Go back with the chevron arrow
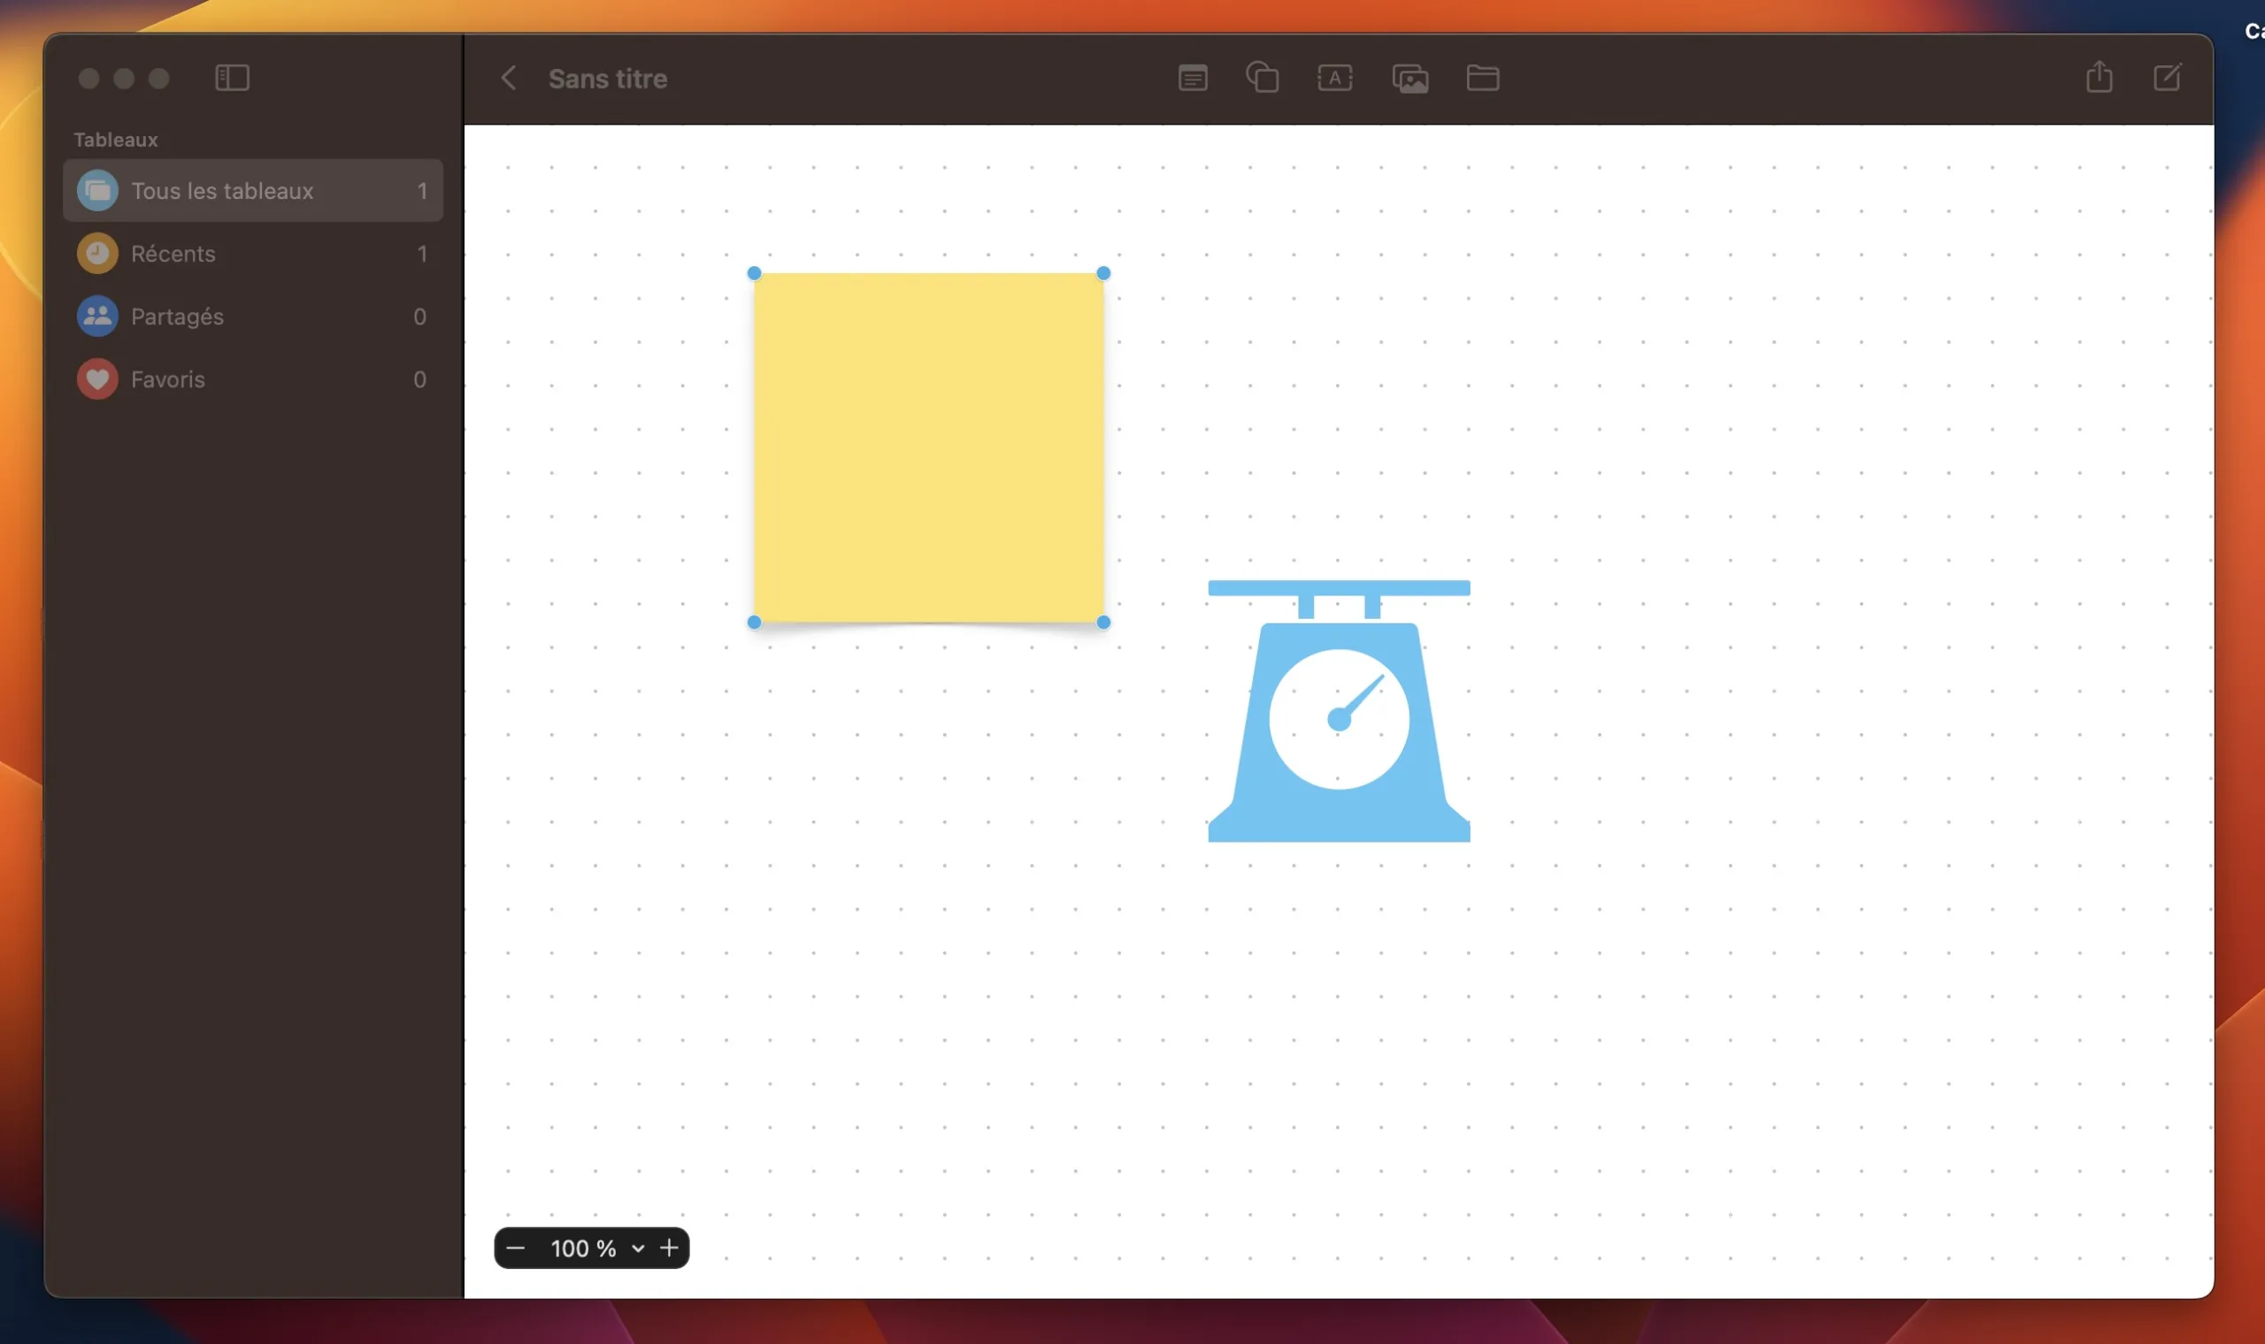This screenshot has height=1344, width=2265. pos(508,78)
